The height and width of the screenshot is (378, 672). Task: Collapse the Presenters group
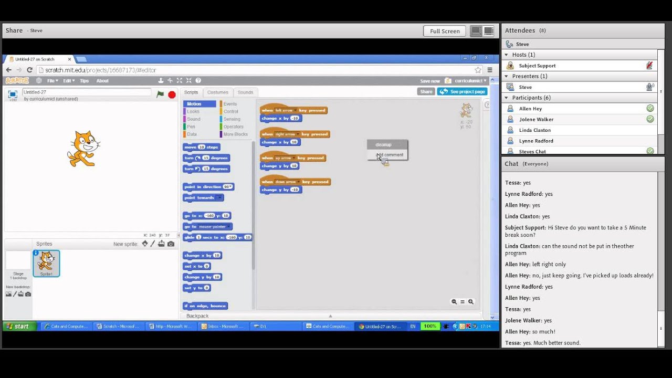point(507,76)
